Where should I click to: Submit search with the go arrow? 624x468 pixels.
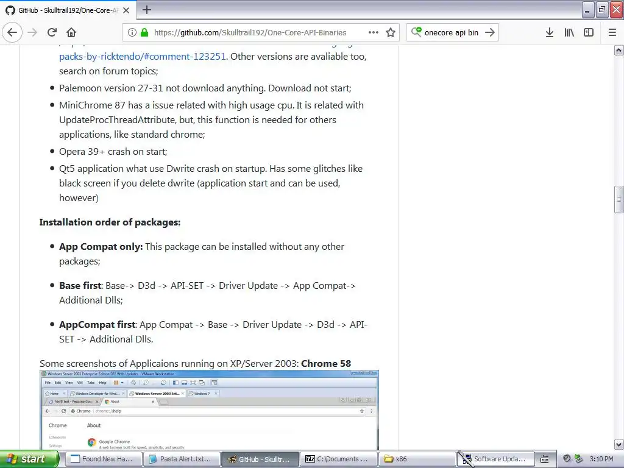click(490, 32)
